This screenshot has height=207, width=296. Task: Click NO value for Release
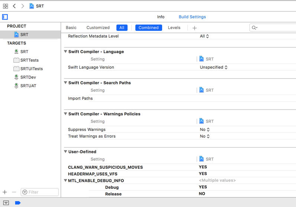pos(202,194)
